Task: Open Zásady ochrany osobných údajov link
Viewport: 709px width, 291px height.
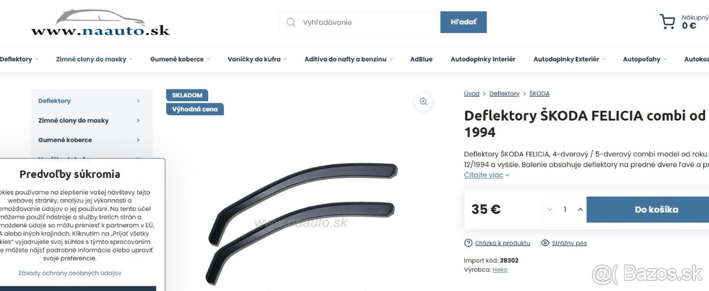Action: [70, 273]
